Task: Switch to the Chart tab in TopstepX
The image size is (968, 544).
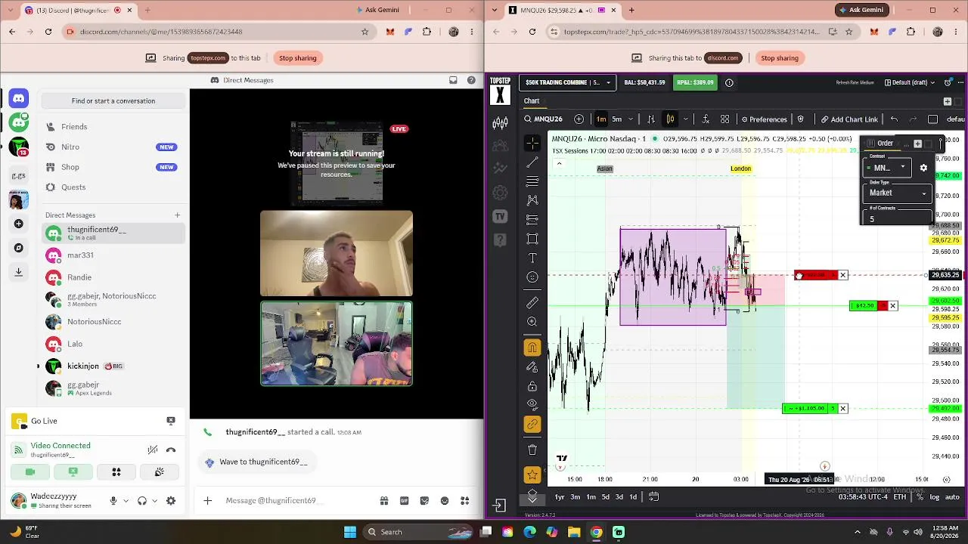Action: [x=532, y=101]
